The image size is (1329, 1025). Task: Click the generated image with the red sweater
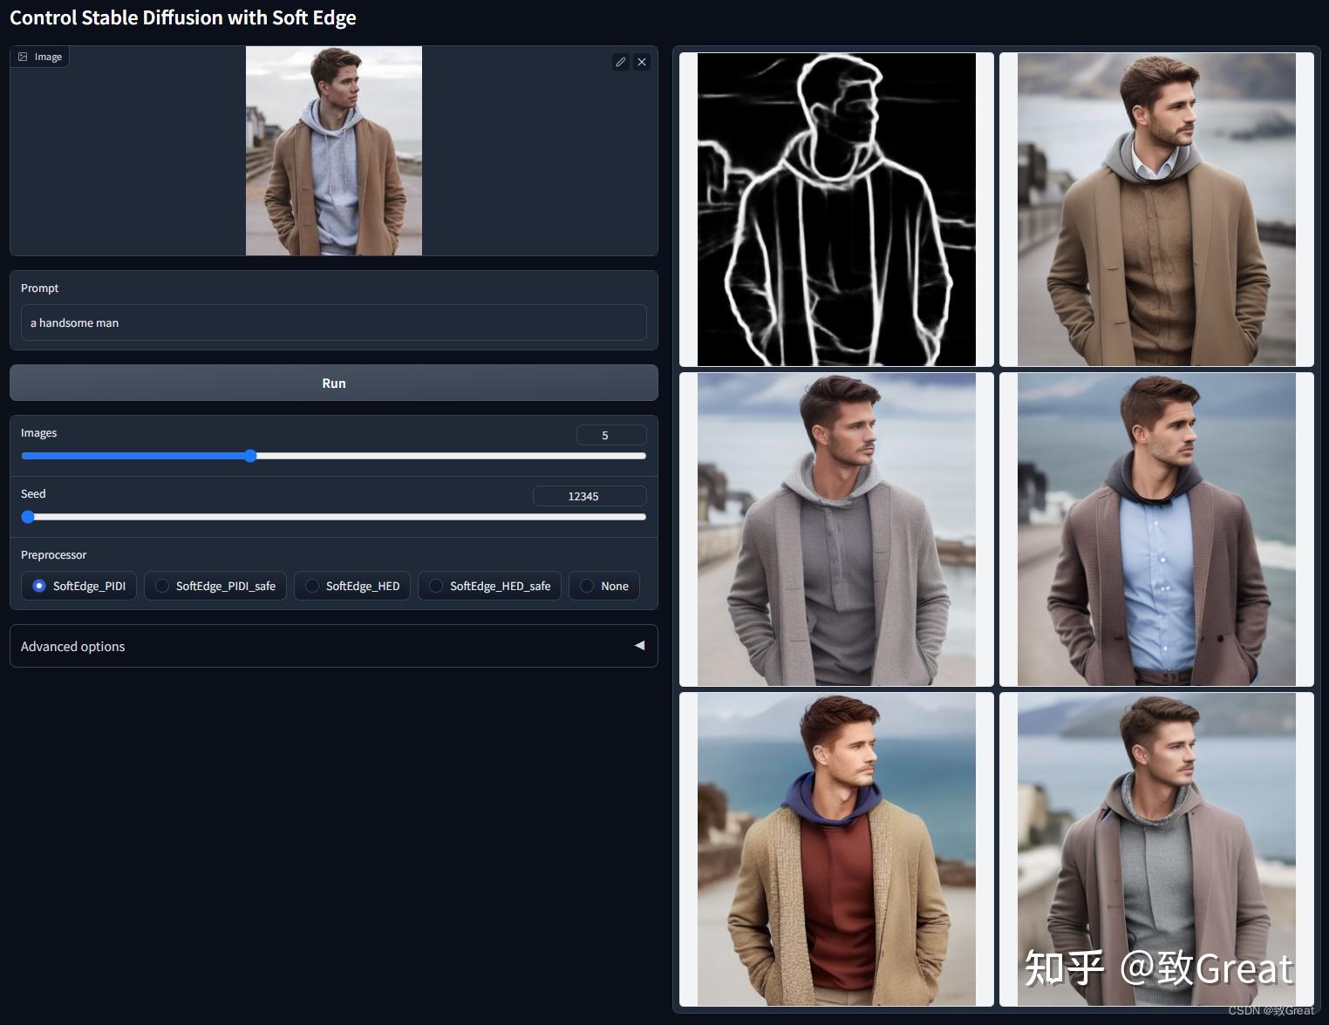[x=835, y=849]
